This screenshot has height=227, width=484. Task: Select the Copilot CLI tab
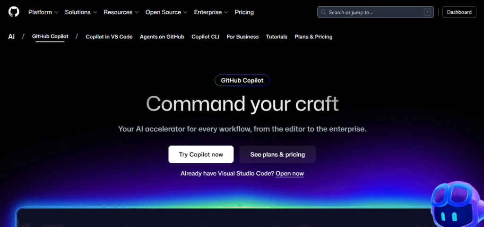point(205,37)
